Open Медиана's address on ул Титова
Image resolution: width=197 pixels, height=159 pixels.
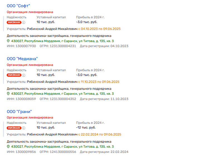pos(62,94)
